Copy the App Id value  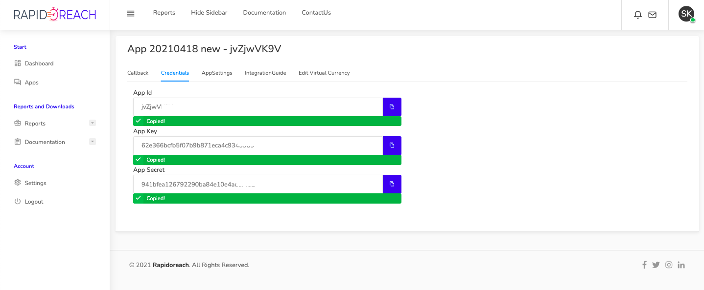pyautogui.click(x=392, y=107)
